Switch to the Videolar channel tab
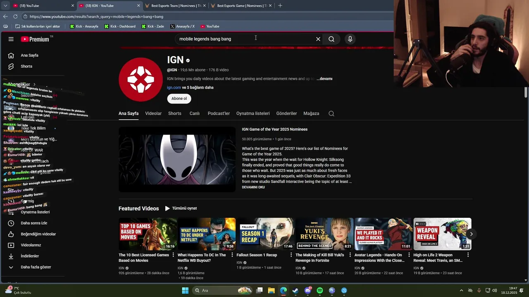 tap(153, 113)
